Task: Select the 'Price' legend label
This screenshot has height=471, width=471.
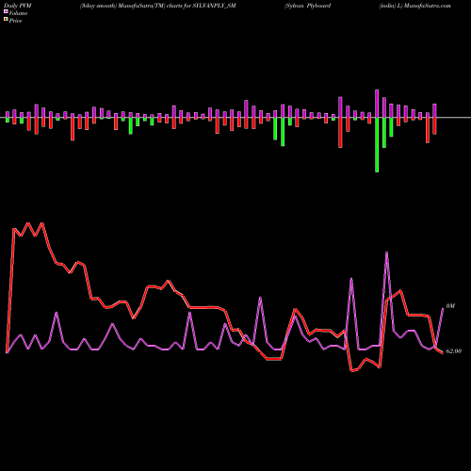Action: [15, 21]
